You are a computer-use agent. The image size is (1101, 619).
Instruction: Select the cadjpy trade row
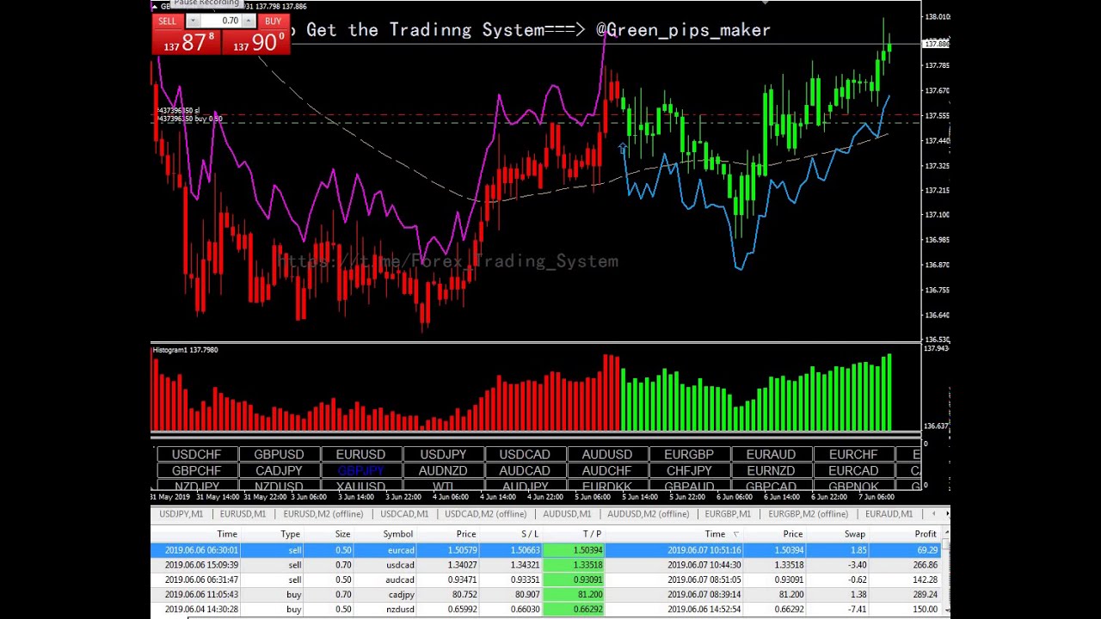coord(547,594)
